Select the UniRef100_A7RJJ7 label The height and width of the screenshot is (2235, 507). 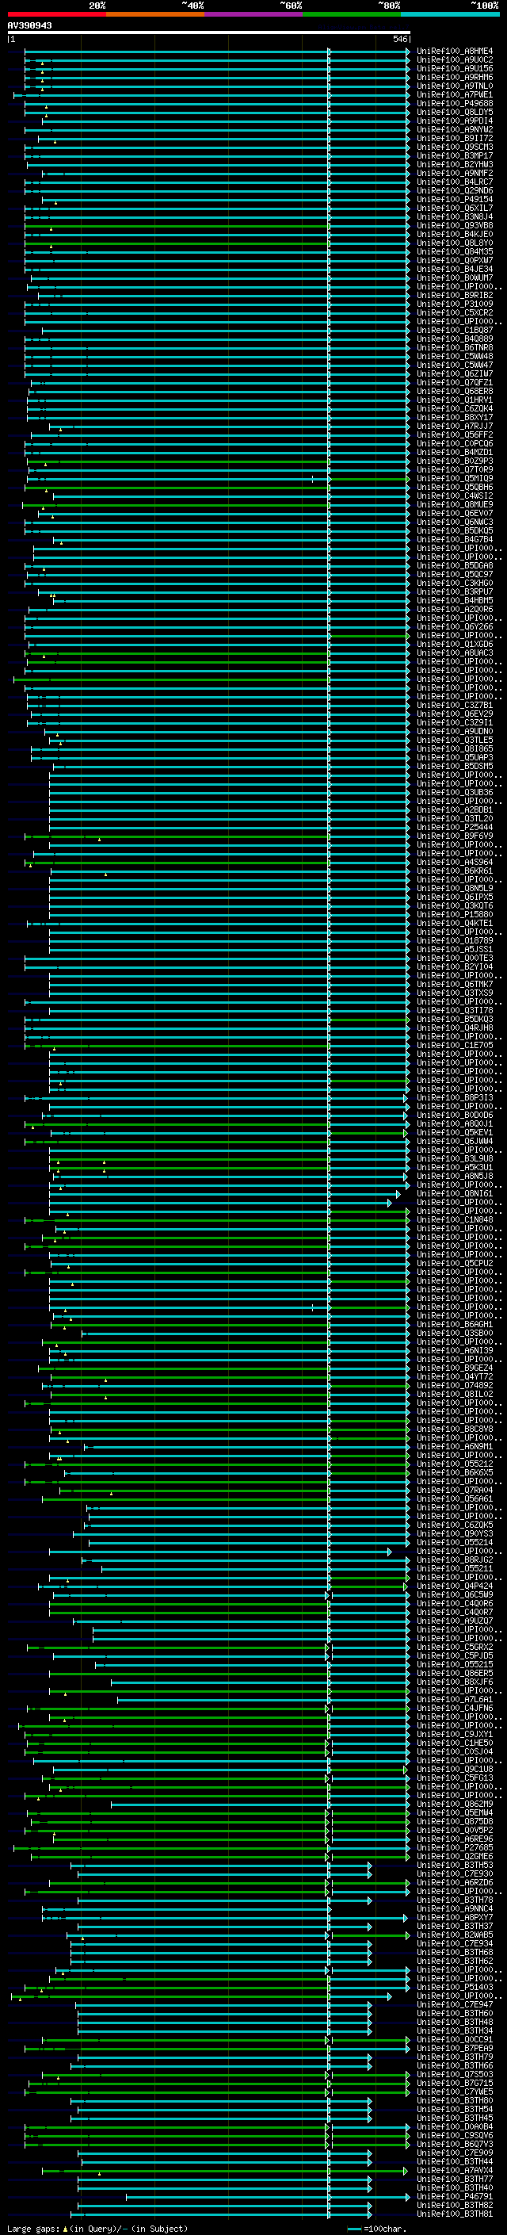(x=454, y=426)
